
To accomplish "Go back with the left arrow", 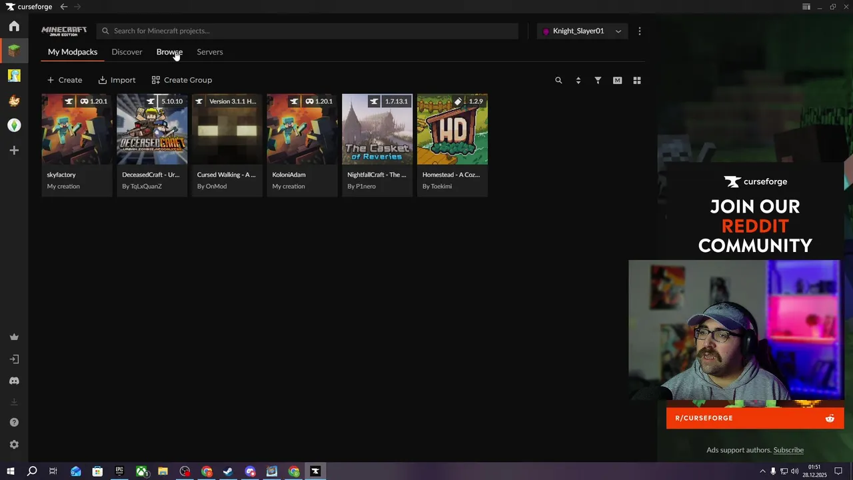I will click(63, 7).
